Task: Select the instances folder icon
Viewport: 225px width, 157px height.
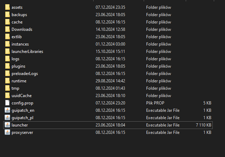Action: (8, 44)
